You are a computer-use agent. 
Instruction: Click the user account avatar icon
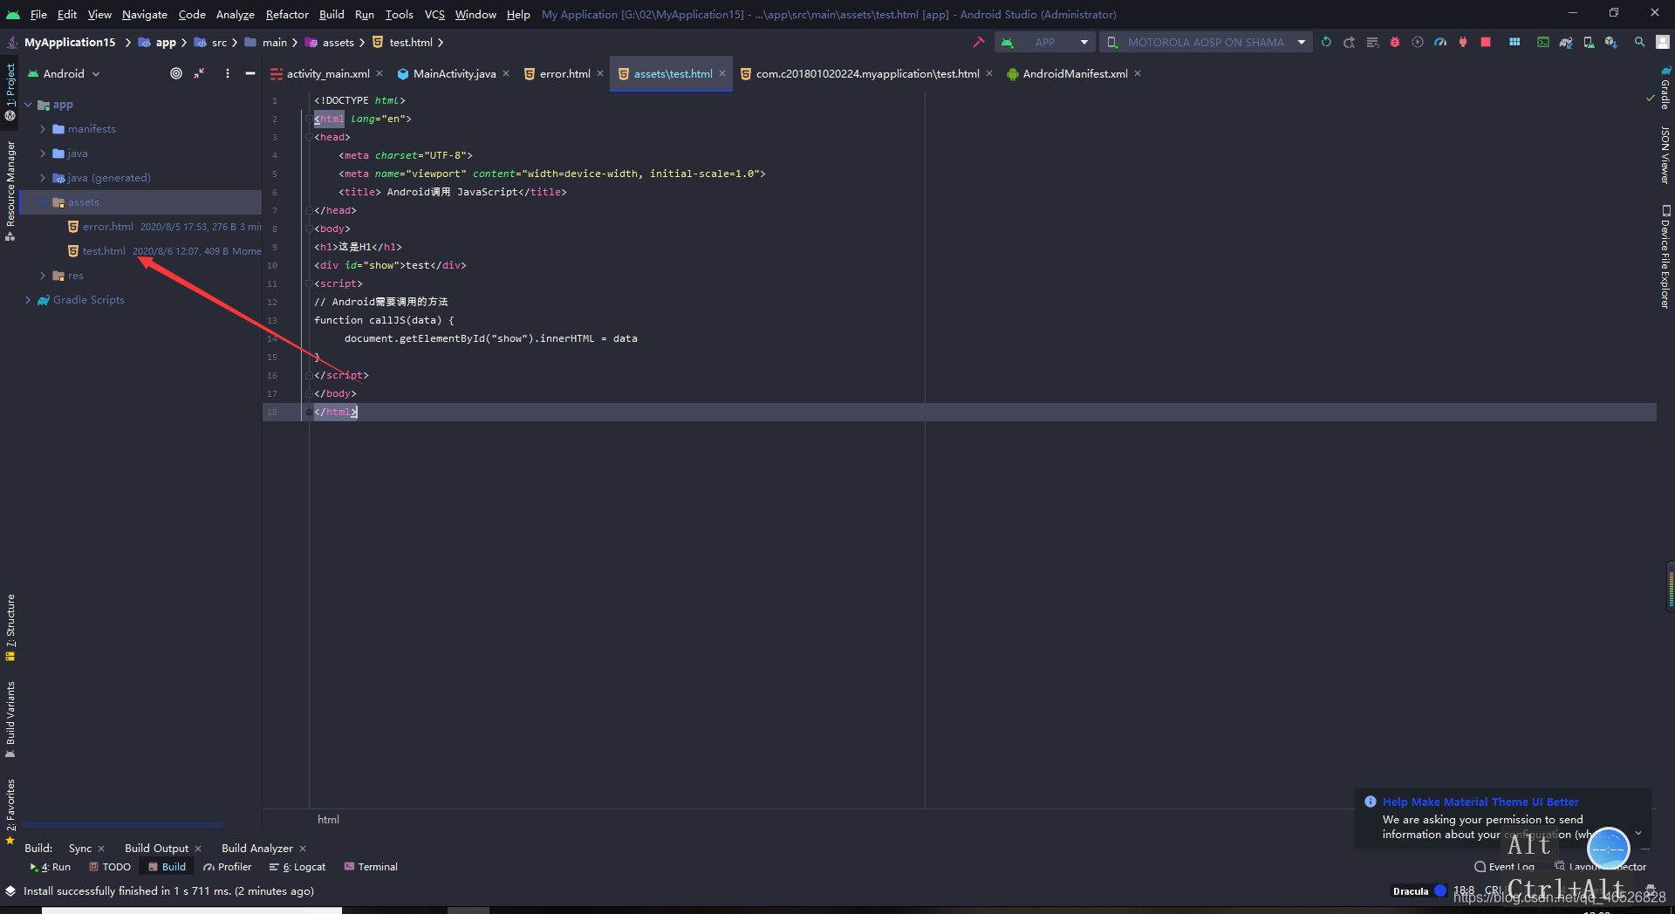click(1663, 42)
